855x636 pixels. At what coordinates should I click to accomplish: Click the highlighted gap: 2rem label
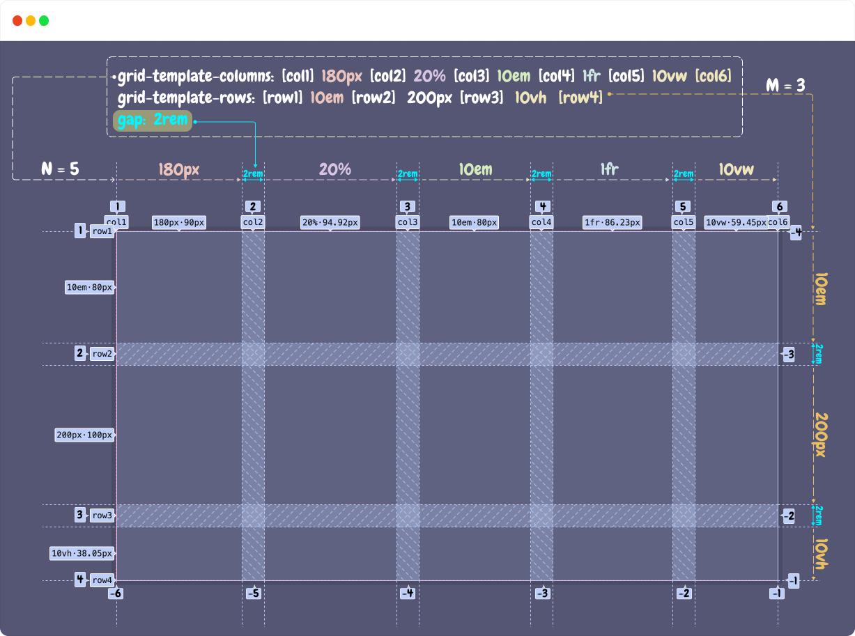tap(152, 120)
